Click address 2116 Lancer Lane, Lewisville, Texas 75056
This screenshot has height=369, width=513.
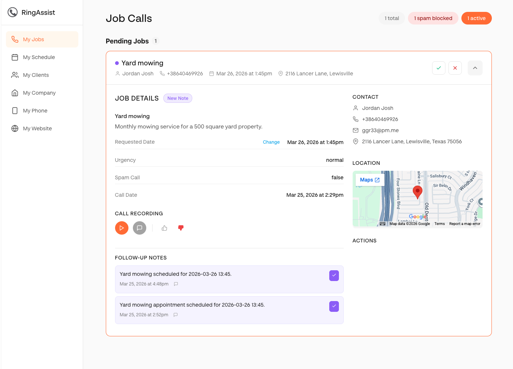412,141
